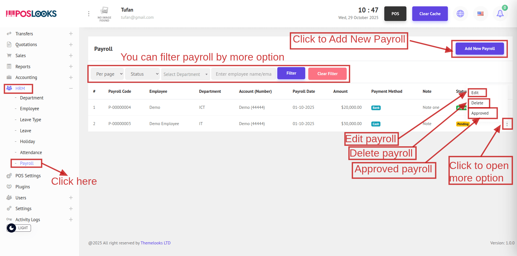Open more options for Pending payroll row
Screen dimensions: 517x256
point(507,124)
